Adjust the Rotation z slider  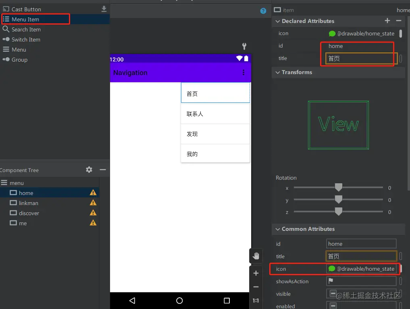tap(338, 212)
